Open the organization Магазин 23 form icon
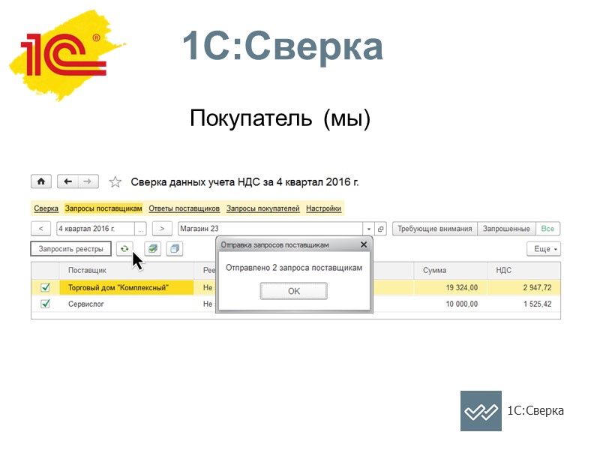Viewport: 600px width, 450px height. (x=380, y=229)
